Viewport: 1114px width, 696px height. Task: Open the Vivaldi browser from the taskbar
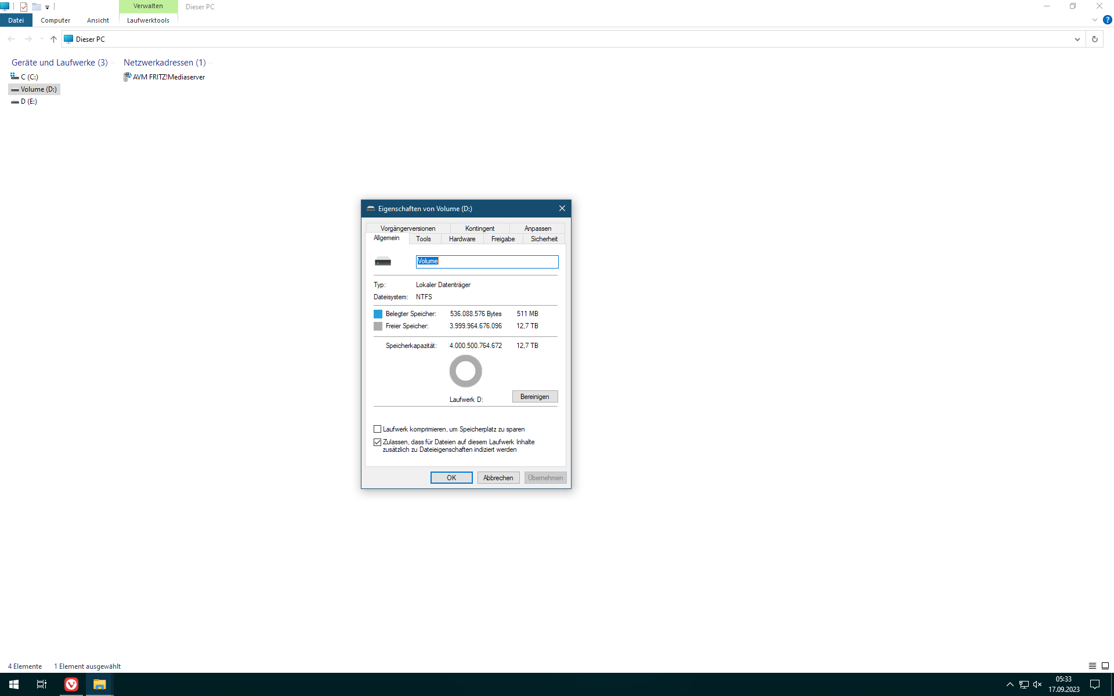tap(71, 684)
